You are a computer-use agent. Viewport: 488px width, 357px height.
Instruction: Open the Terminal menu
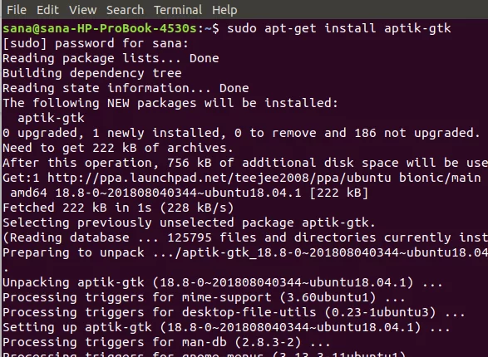178,10
